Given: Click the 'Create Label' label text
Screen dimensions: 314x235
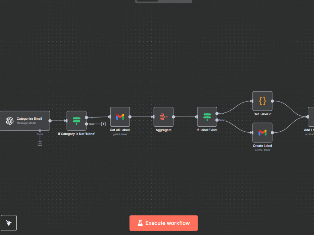Looking at the screenshot, I should coord(262,146).
